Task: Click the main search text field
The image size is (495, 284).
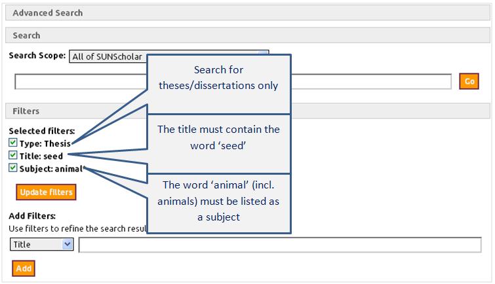Action: click(80, 82)
